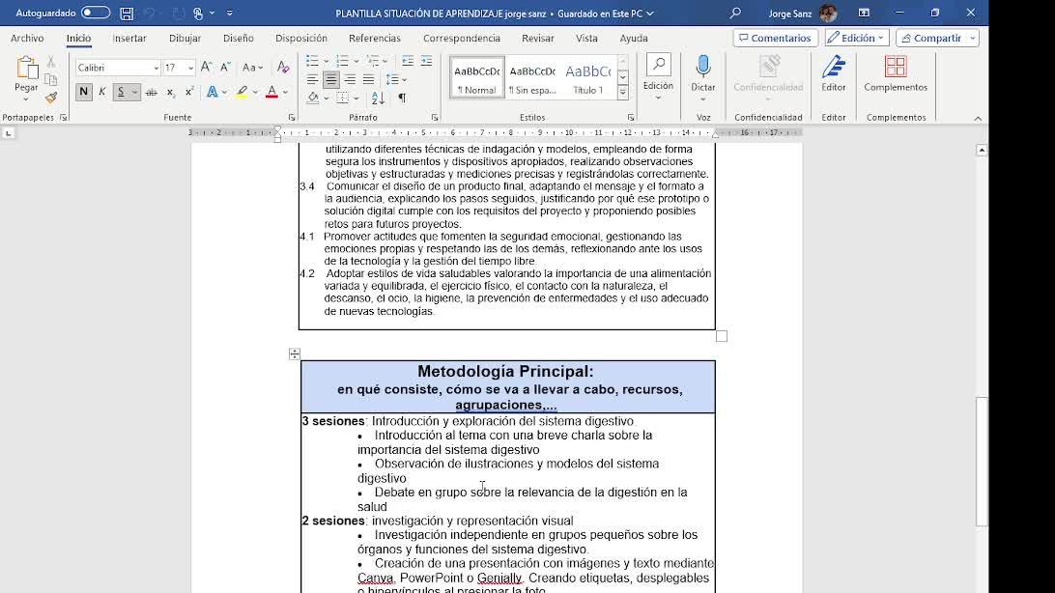Viewport: 1055px width, 593px height.
Task: Click the Copy Format paintbrush icon
Action: click(51, 98)
